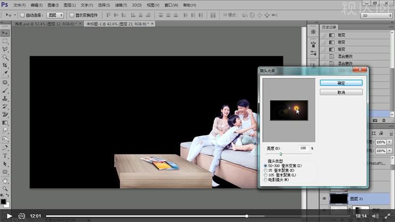Select 35 毫米聚焦 lens type
Image resolution: width=395 pixels, height=222 pixels.
coord(266,170)
